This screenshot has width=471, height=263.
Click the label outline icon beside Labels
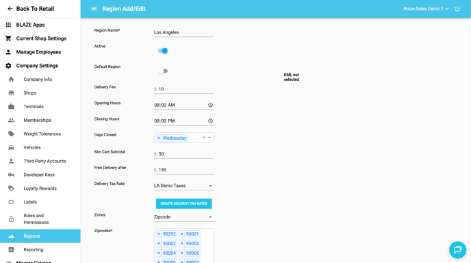(11, 202)
